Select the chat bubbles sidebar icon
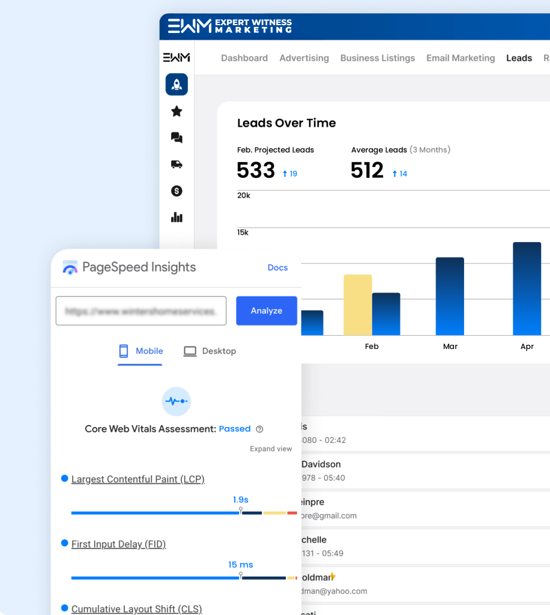Screen dimensions: 550x615 (x=177, y=138)
